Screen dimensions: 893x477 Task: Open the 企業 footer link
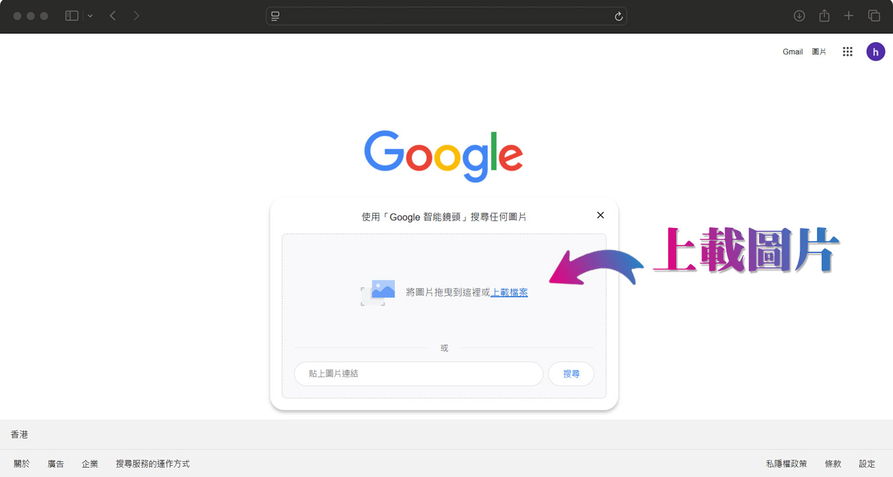tap(90, 464)
